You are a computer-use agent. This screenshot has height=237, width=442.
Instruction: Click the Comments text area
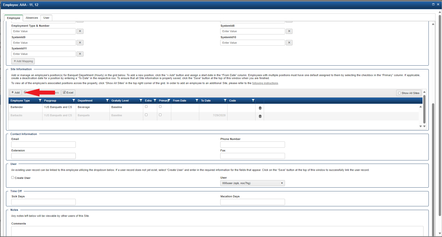click(217, 231)
